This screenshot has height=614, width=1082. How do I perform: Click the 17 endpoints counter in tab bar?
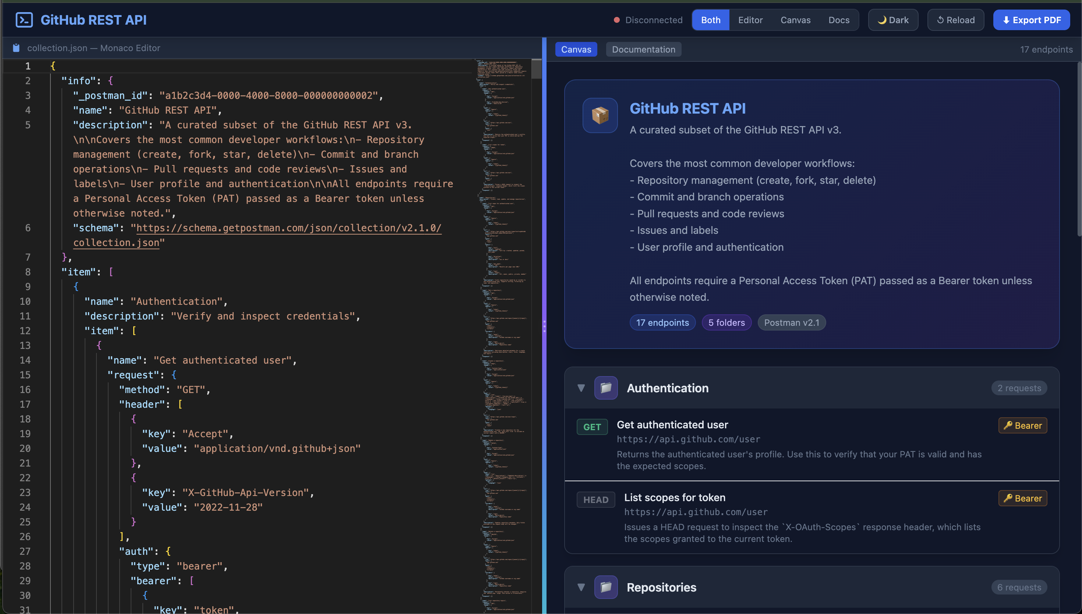1046,49
